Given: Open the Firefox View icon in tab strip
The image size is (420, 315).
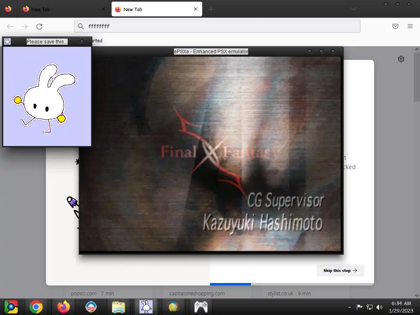Looking at the screenshot, I should 8,9.
